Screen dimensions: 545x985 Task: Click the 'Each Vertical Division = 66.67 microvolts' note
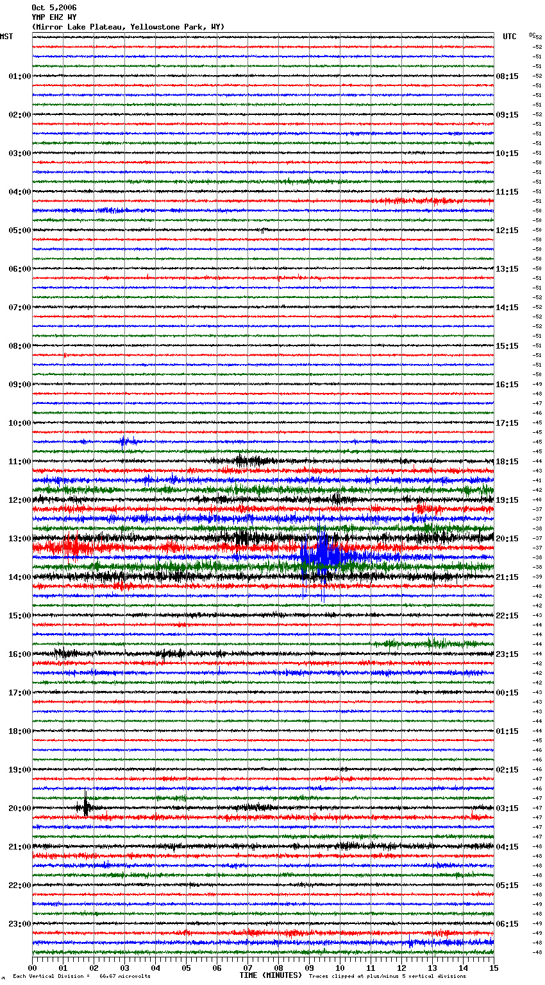(x=81, y=976)
